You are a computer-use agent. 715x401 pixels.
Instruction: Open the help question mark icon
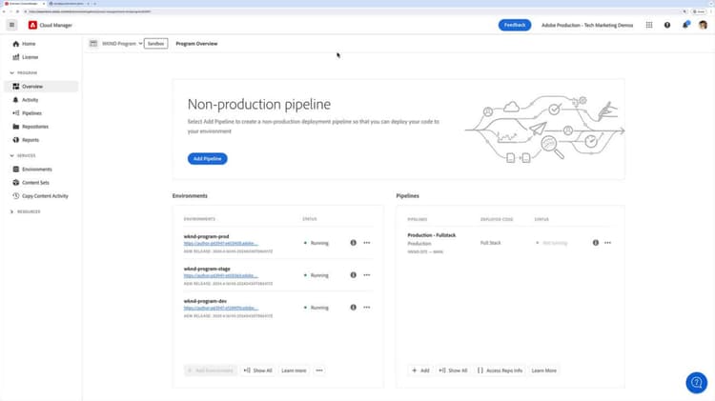click(667, 25)
